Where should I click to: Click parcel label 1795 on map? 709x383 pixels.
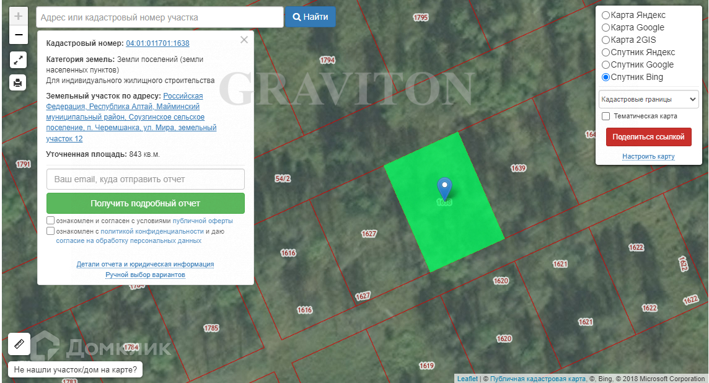coord(421,17)
